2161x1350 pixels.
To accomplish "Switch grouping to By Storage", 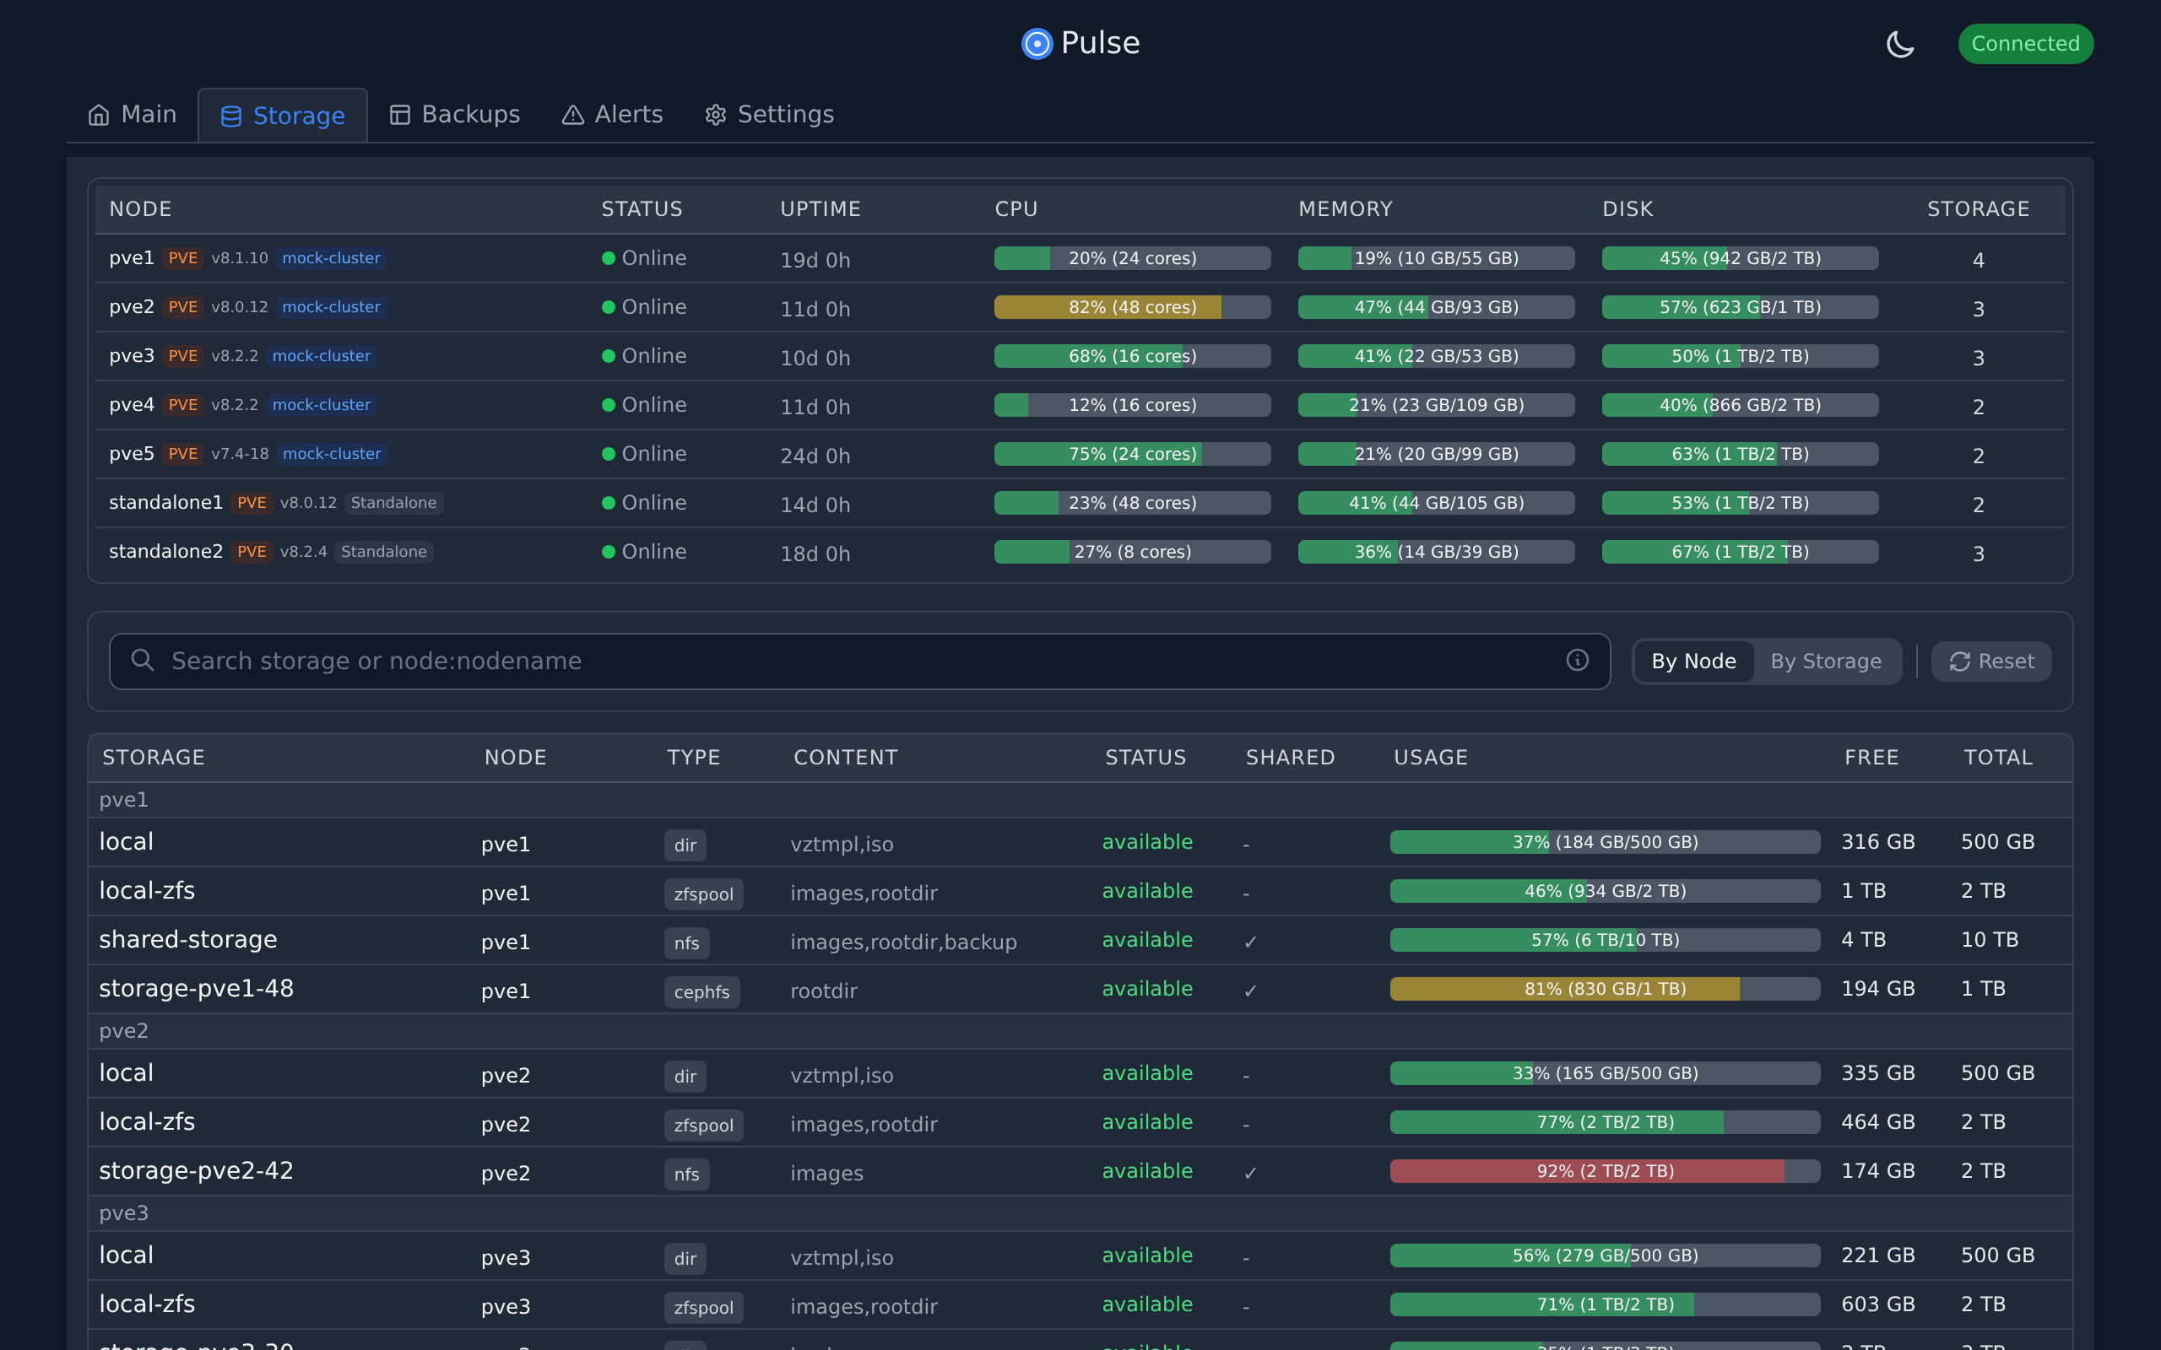I will coord(1825,661).
